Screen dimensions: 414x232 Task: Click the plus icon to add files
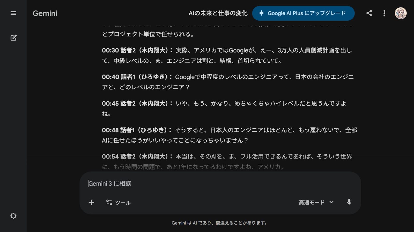[91, 202]
